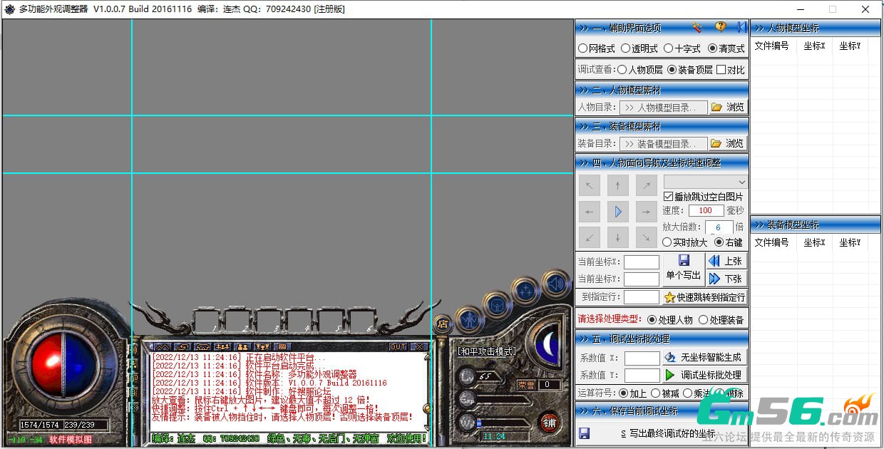Click section header 三、装备模型素材
Image resolution: width=884 pixels, height=449 pixels.
point(662,125)
